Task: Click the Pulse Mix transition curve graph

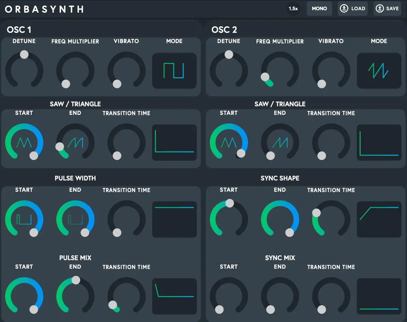Action: (x=174, y=296)
